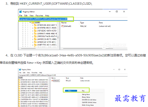Click the Registry Editor app icon in step 4 window
The height and width of the screenshot is (107, 148).
click(20, 70)
